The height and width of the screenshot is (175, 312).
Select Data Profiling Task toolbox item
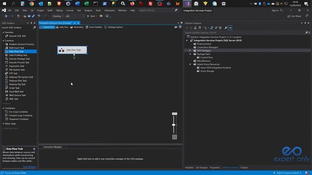tap(18, 55)
